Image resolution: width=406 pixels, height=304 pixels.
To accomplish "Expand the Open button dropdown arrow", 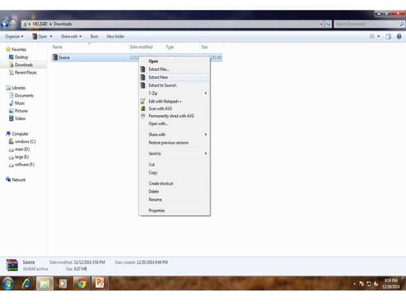I will pyautogui.click(x=51, y=37).
